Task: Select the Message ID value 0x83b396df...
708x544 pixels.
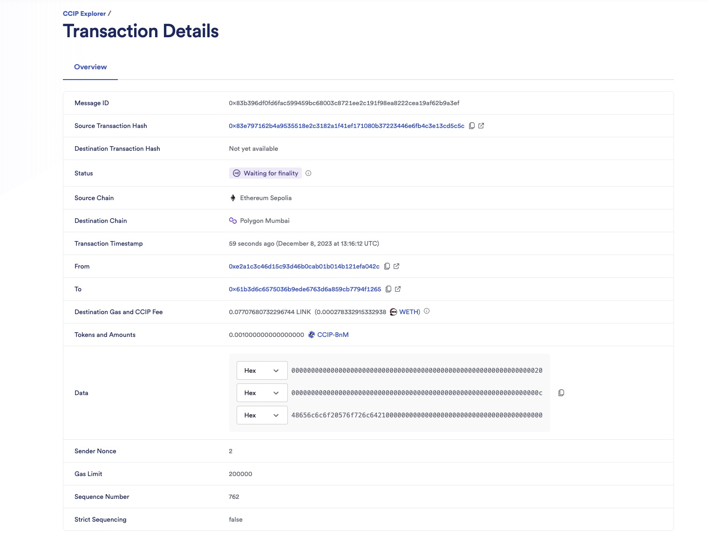Action: point(344,103)
